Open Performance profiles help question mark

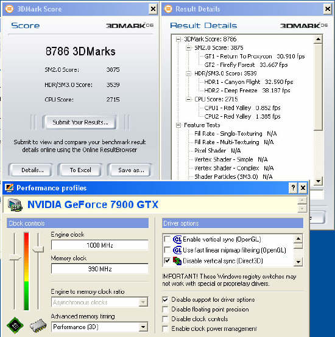click(293, 188)
